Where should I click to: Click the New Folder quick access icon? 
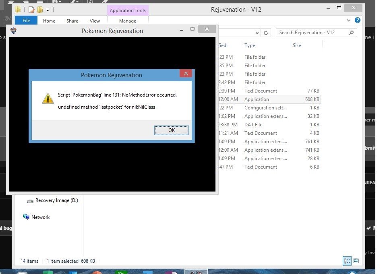(40, 10)
